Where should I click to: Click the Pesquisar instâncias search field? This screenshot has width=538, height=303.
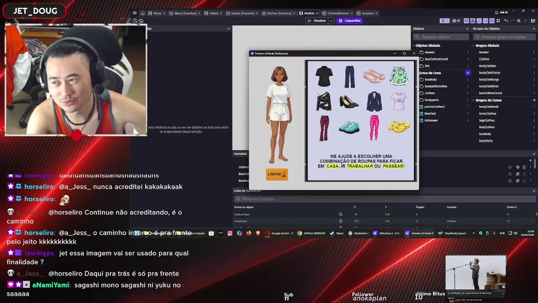(385, 199)
